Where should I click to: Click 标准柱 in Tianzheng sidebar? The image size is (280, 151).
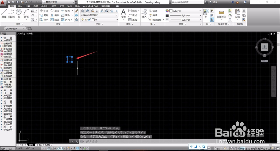7,80
